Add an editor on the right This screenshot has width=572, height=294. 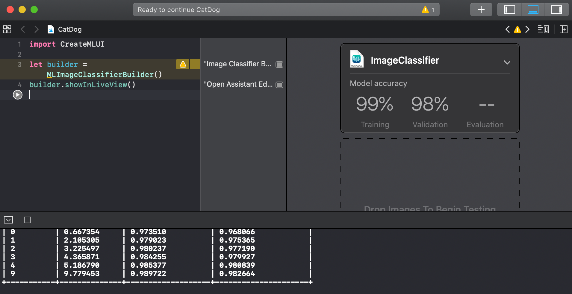(563, 29)
